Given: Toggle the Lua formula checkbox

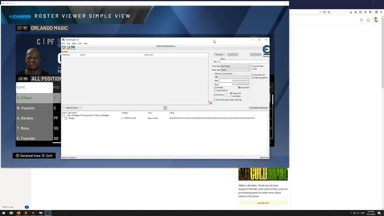Looking at the screenshot, I should point(252,66).
